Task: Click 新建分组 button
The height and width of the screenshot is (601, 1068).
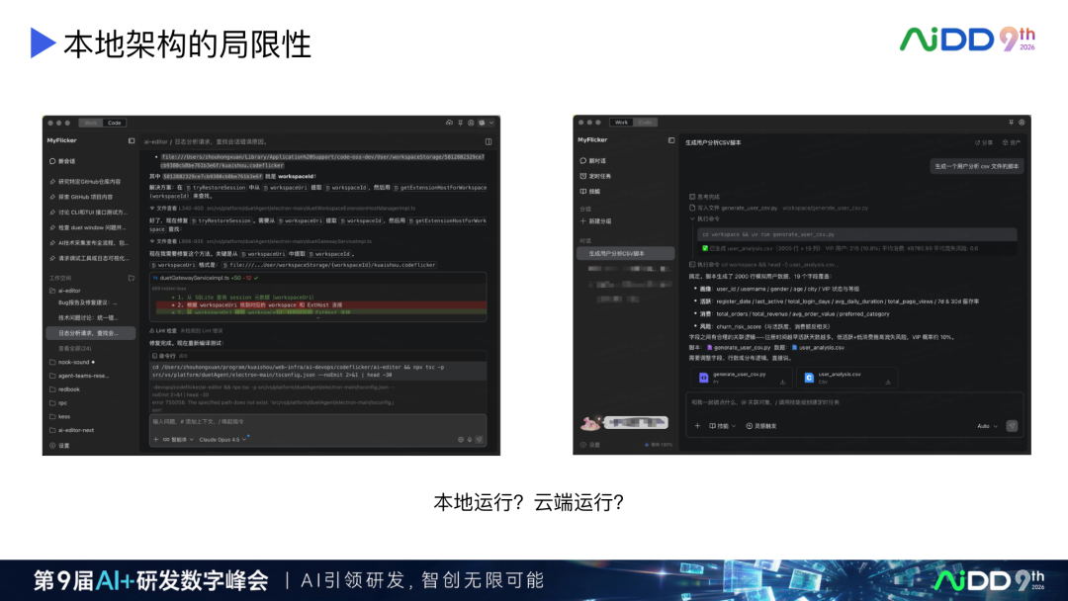Action: click(x=595, y=221)
